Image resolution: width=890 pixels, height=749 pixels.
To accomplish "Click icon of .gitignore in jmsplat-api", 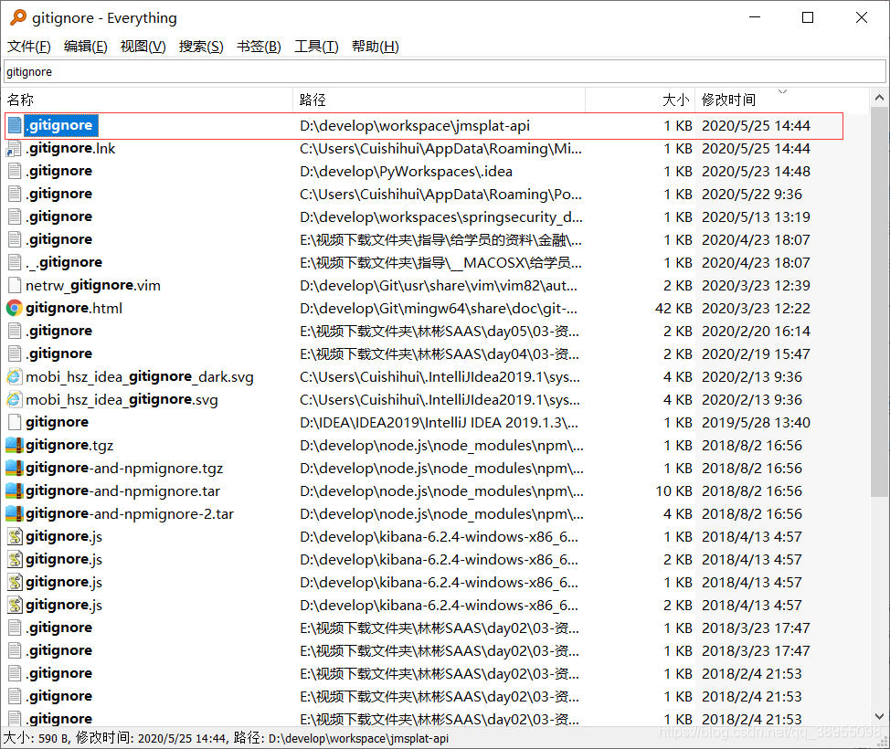I will [15, 125].
